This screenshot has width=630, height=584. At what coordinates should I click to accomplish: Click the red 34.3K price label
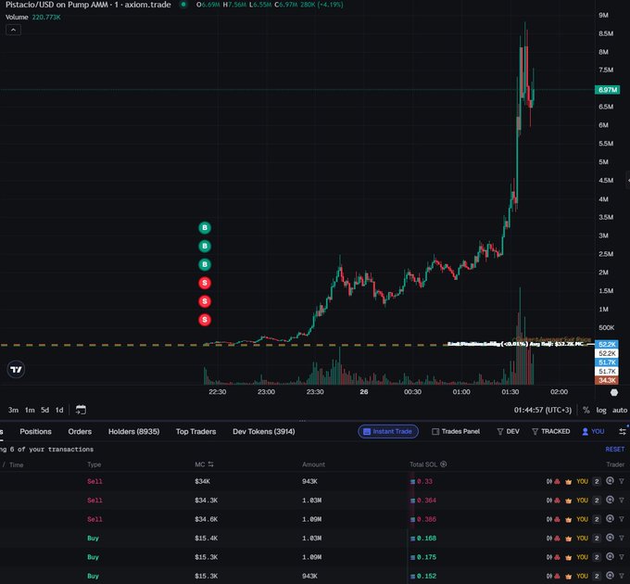click(x=607, y=380)
